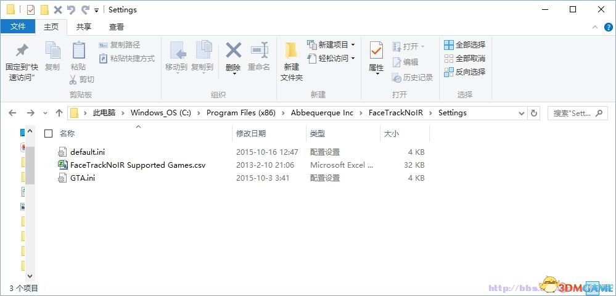Click Copy path command
The width and height of the screenshot is (616, 296).
(120, 45)
